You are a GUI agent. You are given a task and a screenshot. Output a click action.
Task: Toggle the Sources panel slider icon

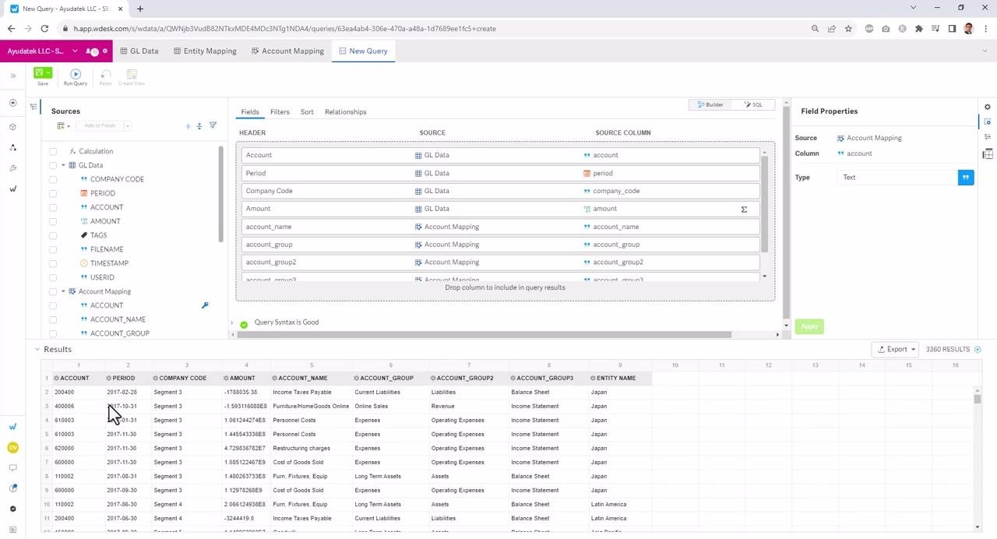(33, 107)
